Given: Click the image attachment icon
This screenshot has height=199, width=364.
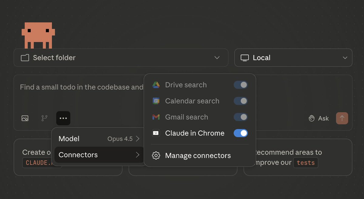Looking at the screenshot, I should [25, 118].
